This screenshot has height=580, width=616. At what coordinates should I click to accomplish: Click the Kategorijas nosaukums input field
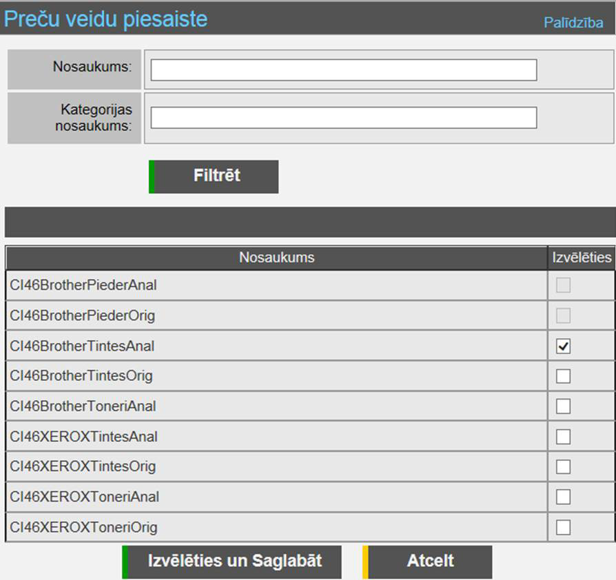click(343, 118)
